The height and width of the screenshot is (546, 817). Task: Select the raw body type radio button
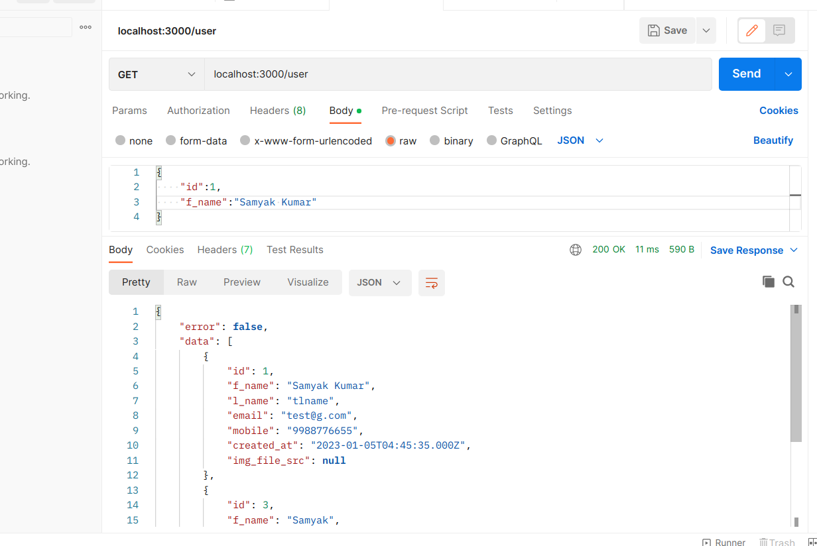tap(391, 140)
